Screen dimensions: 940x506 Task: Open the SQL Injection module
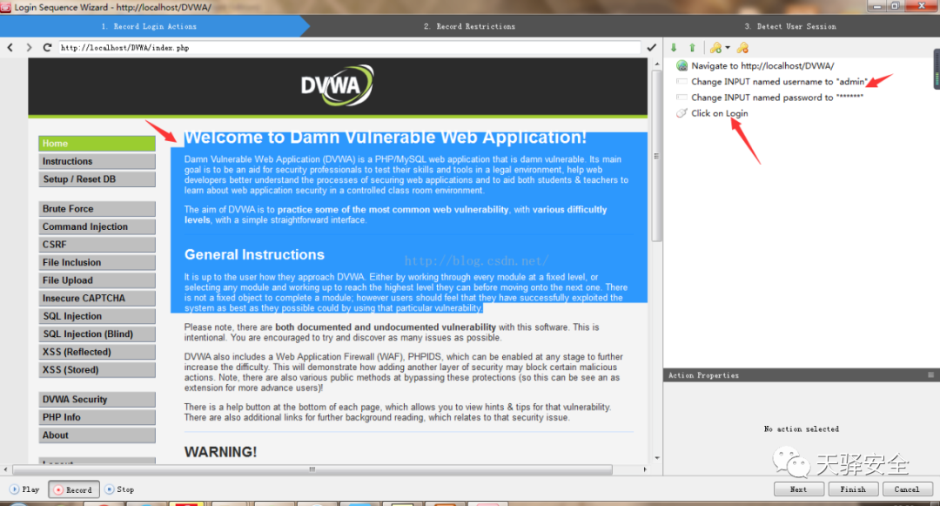pos(97,316)
